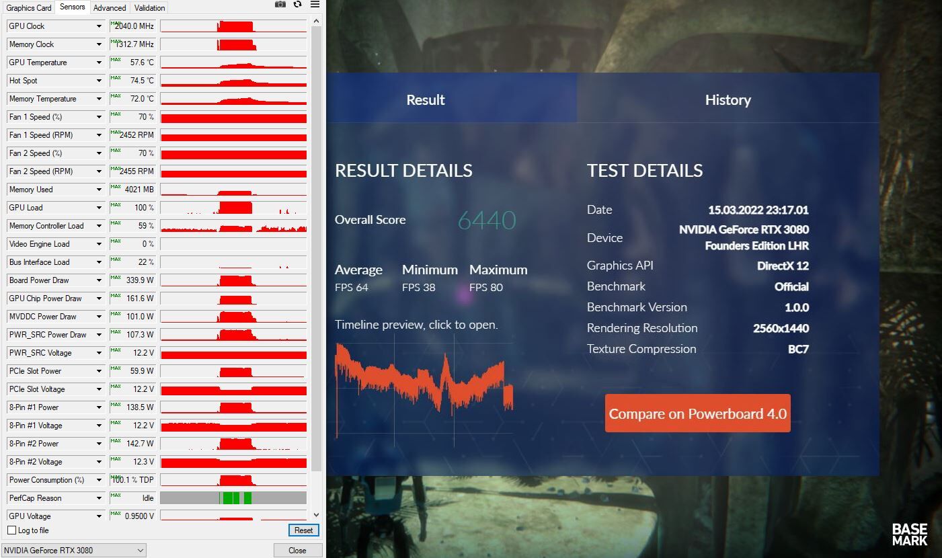
Task: Click the Memory Clock 1312.7 MHz value
Action: click(x=133, y=44)
